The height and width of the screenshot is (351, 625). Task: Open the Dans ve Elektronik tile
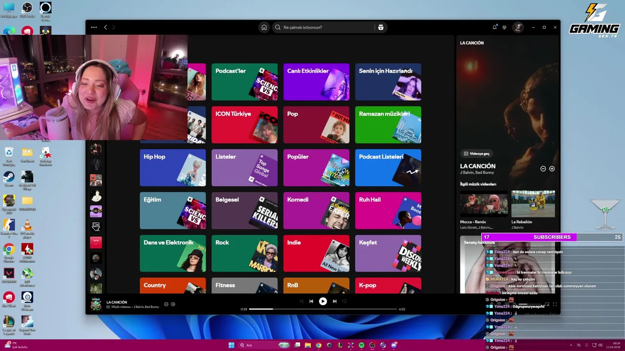[x=173, y=253]
